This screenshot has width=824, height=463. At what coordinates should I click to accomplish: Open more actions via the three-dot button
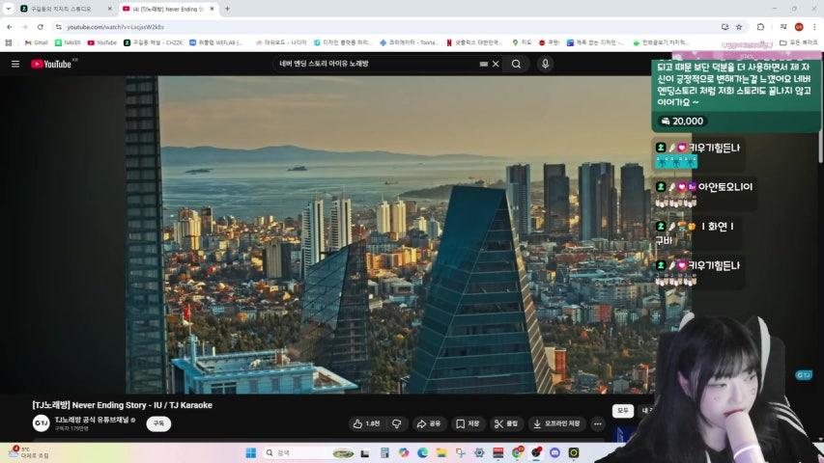click(597, 423)
